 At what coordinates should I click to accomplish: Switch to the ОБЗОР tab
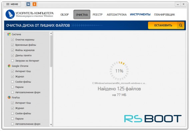tap(65, 15)
